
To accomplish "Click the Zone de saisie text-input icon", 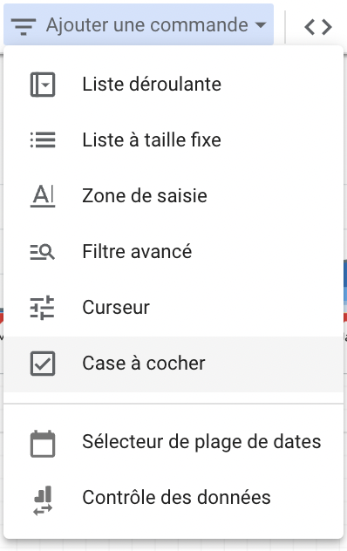I will coord(43,196).
